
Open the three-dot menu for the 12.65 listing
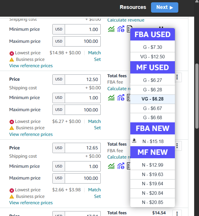pyautogui.click(x=177, y=146)
